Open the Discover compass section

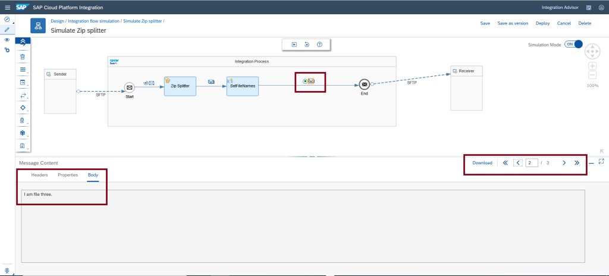tap(7, 19)
